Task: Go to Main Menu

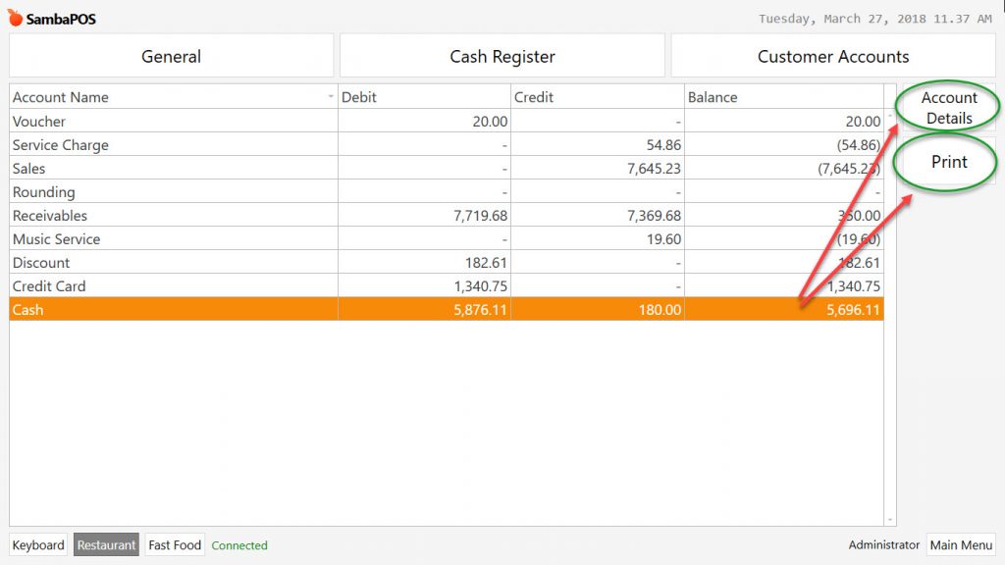Action: 961,545
